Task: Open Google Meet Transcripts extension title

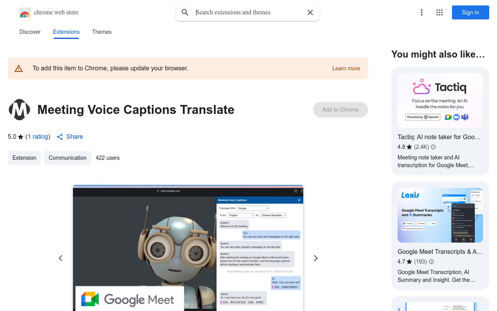Action: pos(440,252)
